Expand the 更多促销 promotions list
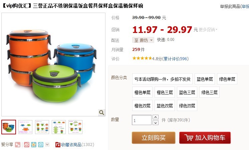Image resolution: width=249 pixels, height=150 pixels. pos(208,30)
